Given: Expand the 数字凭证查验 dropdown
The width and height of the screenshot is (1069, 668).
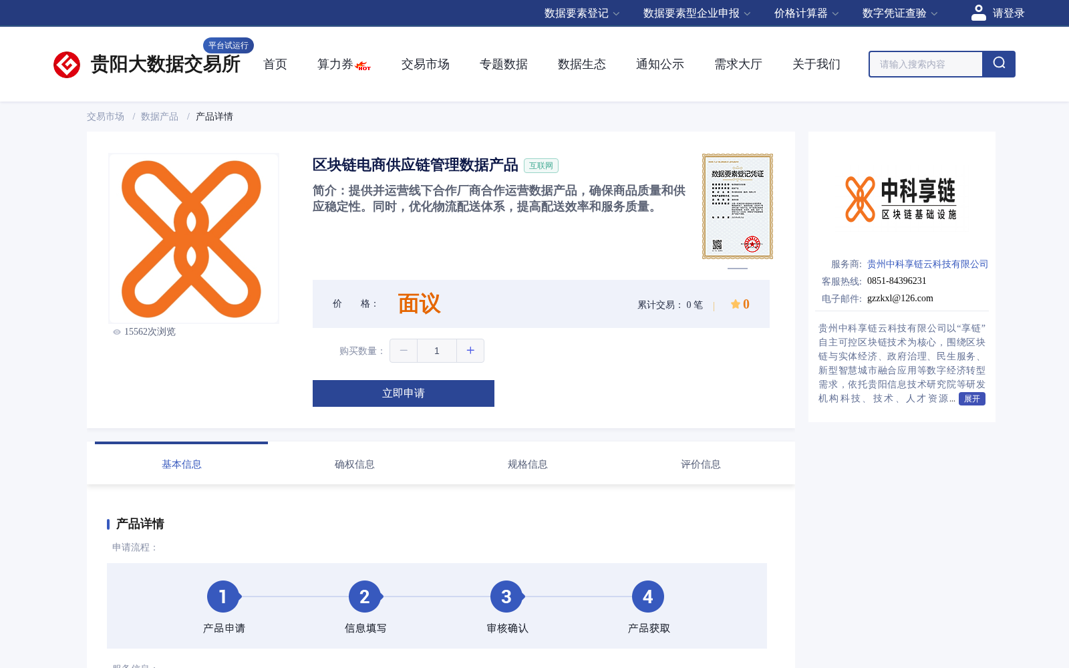Looking at the screenshot, I should [x=900, y=13].
